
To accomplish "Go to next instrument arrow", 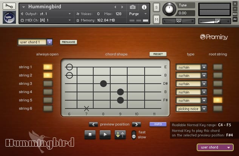I will coord(122,7).
